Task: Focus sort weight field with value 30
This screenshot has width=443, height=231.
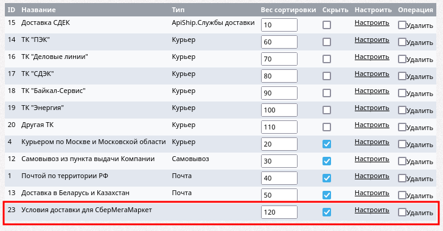Action: (x=279, y=161)
